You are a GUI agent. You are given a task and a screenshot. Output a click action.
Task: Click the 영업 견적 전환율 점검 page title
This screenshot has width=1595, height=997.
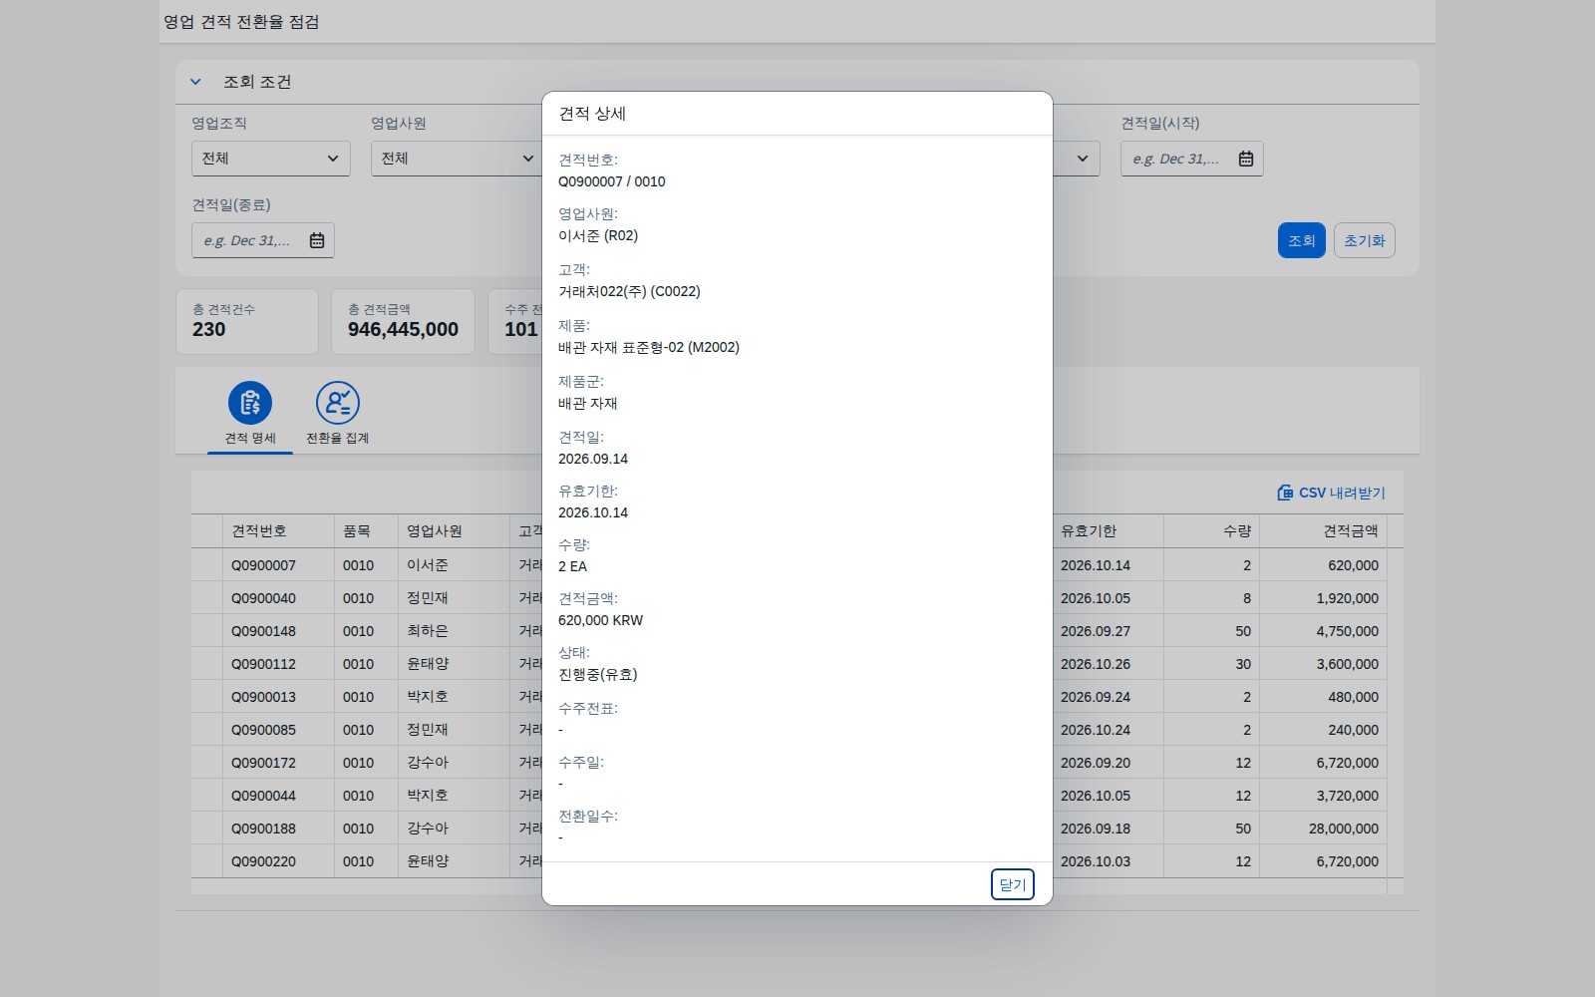[241, 22]
